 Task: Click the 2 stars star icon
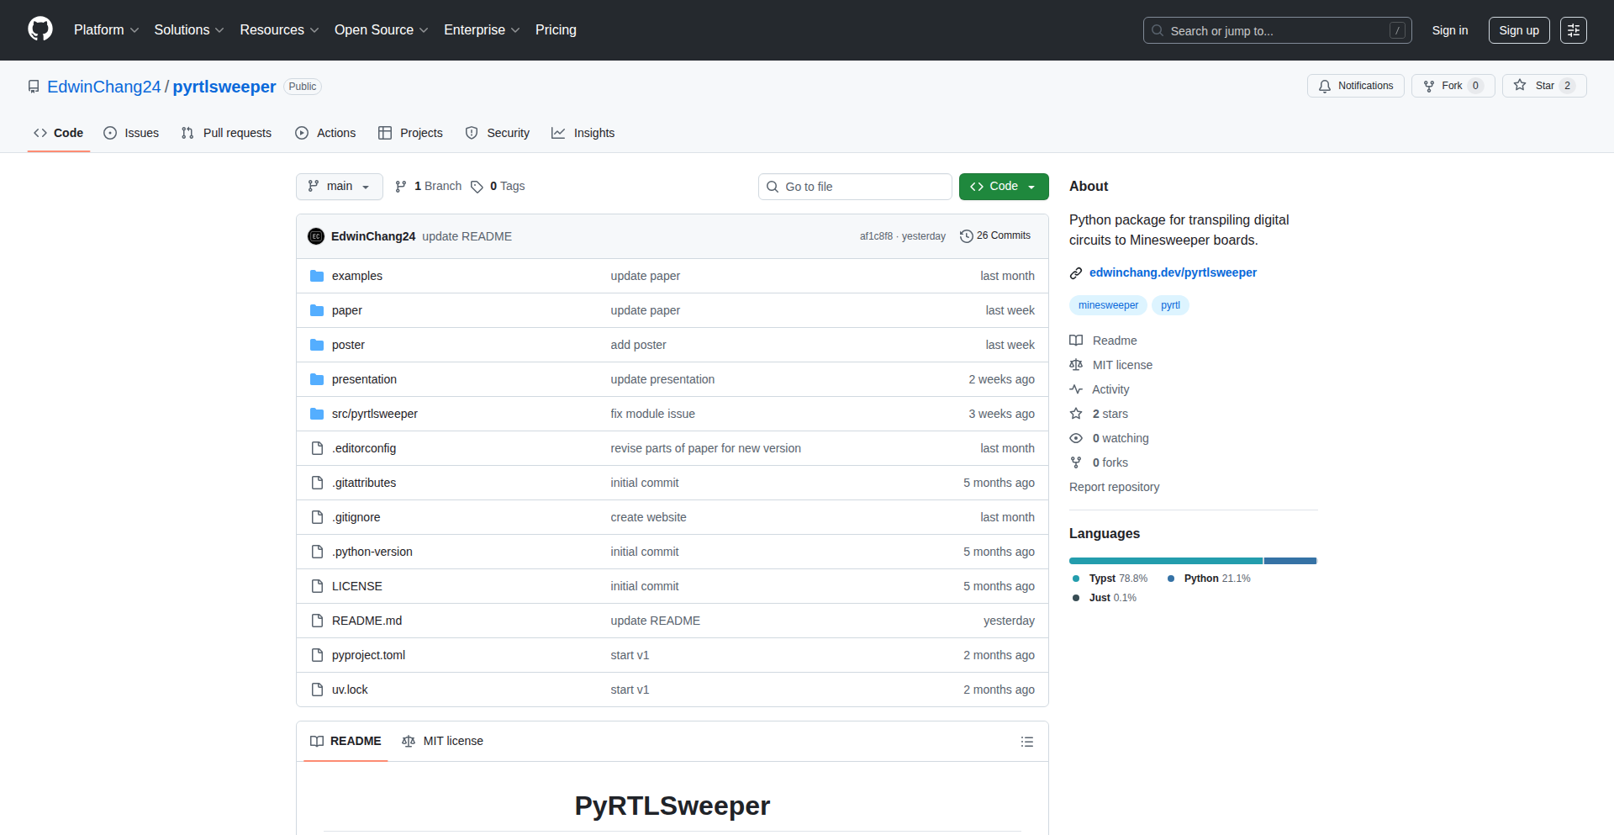(x=1076, y=414)
